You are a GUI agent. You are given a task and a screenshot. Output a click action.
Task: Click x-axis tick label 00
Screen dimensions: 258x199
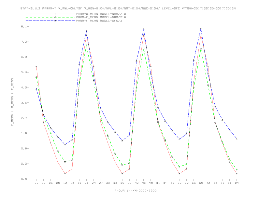click(36, 183)
